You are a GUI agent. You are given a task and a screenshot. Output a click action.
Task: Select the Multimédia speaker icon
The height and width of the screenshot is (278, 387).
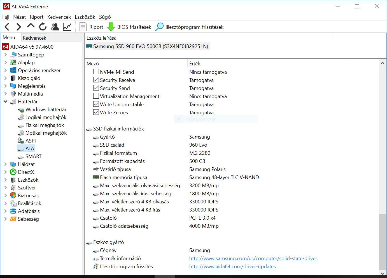[13, 94]
